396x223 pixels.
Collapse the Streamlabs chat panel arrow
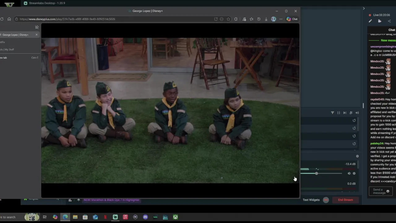point(364,8)
